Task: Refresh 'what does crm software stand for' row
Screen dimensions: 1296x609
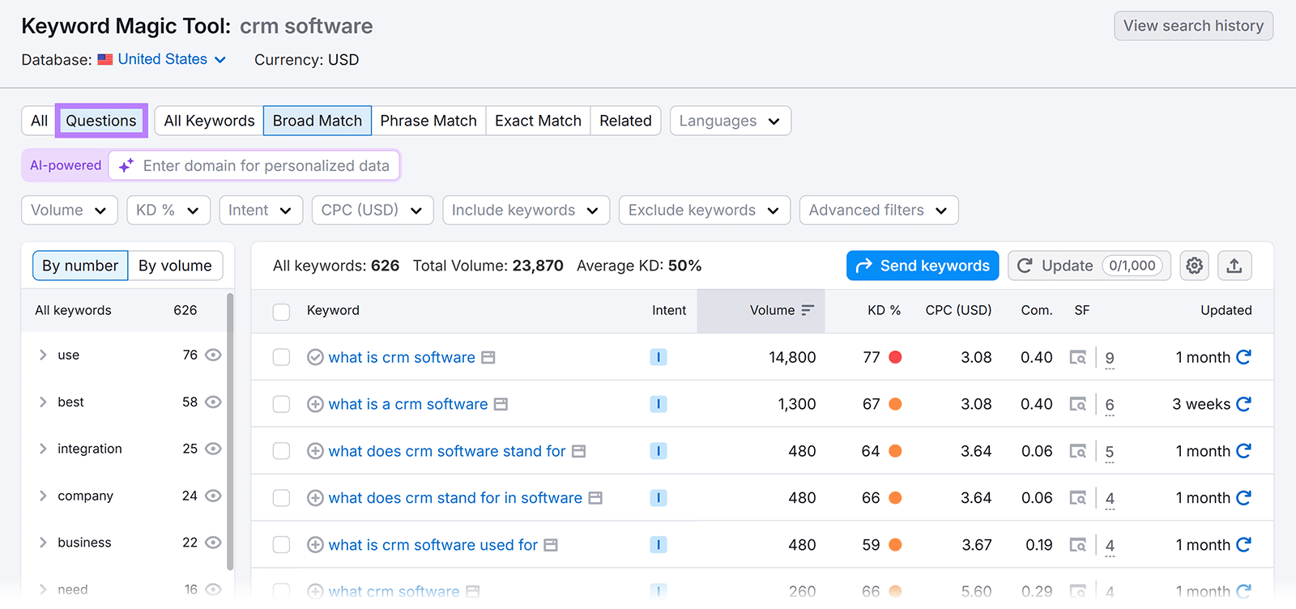Action: [1244, 451]
